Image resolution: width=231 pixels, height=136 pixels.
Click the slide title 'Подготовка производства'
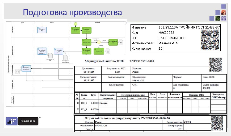click(x=72, y=12)
